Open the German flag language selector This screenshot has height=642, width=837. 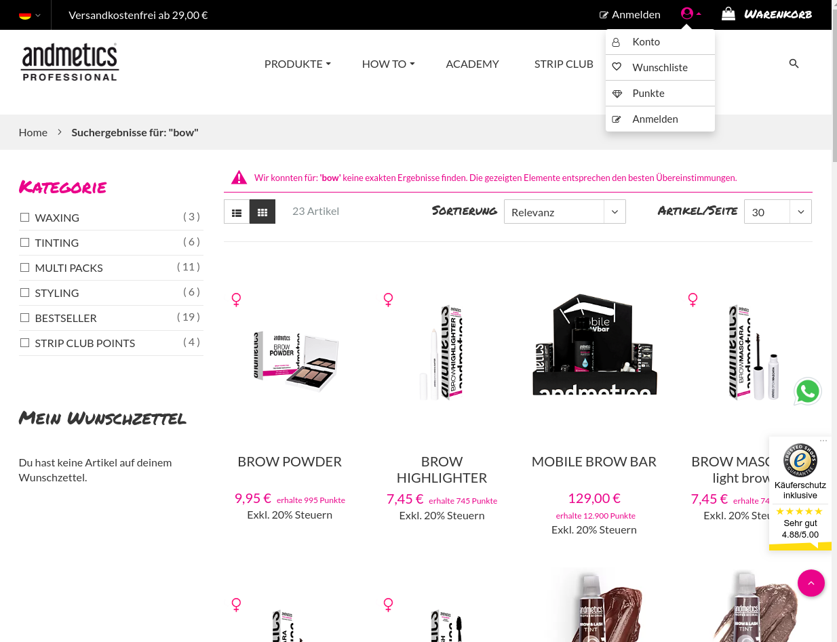[29, 15]
